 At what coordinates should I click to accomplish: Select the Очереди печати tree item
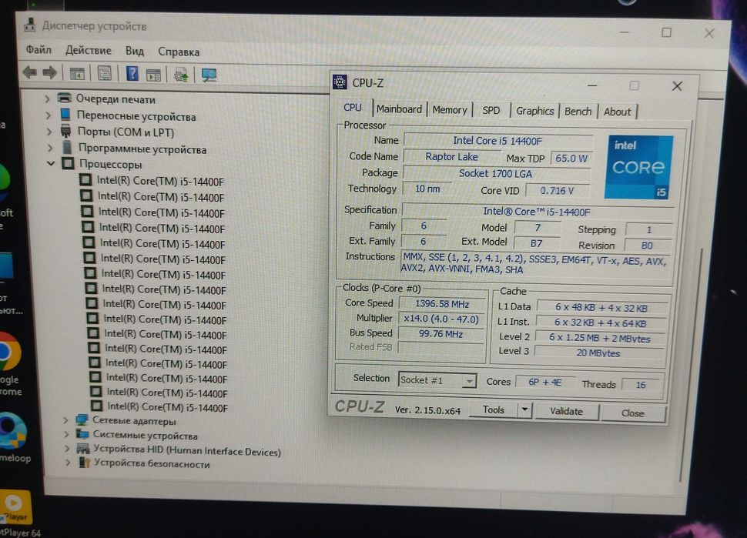pos(116,99)
